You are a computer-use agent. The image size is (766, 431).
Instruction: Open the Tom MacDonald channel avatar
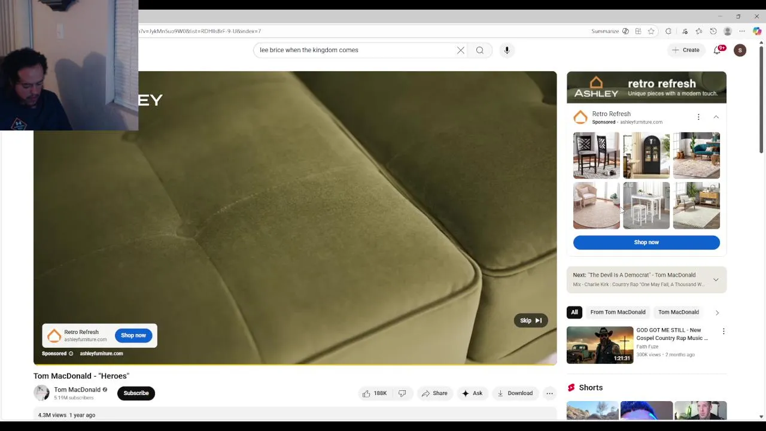tap(41, 393)
